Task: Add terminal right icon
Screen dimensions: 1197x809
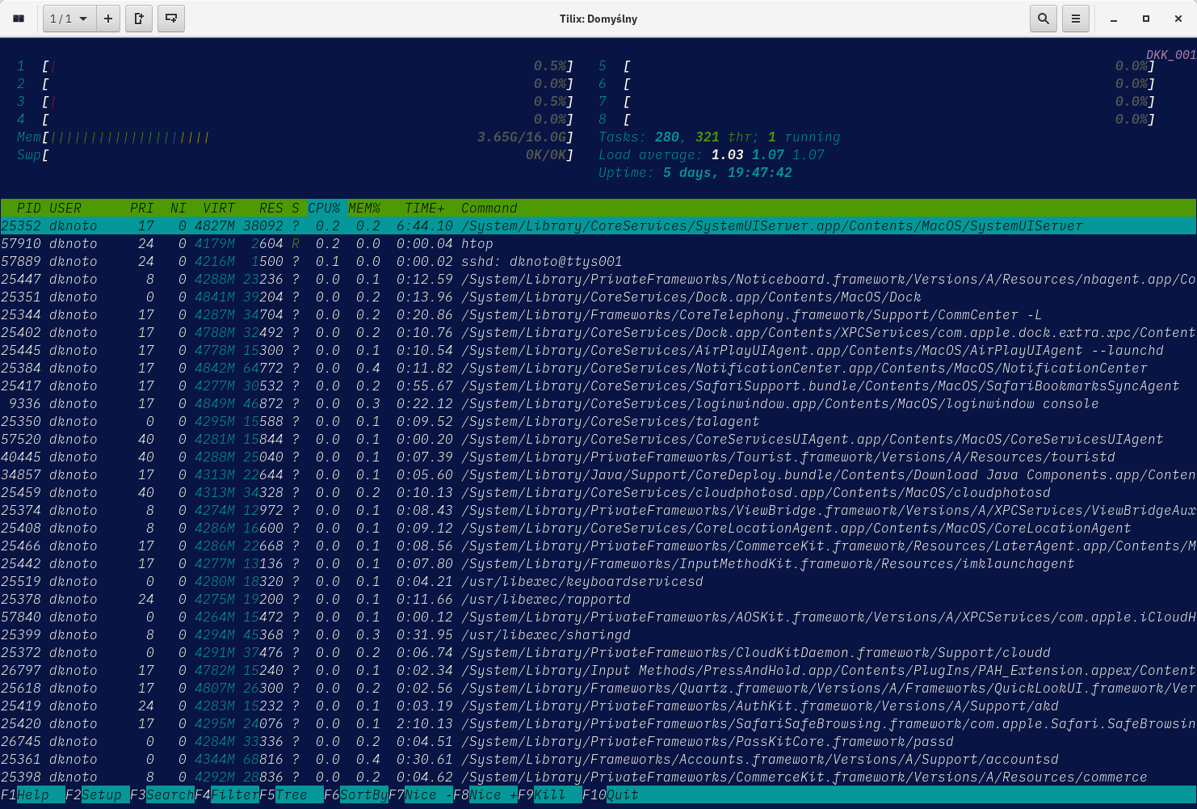Action: click(139, 19)
